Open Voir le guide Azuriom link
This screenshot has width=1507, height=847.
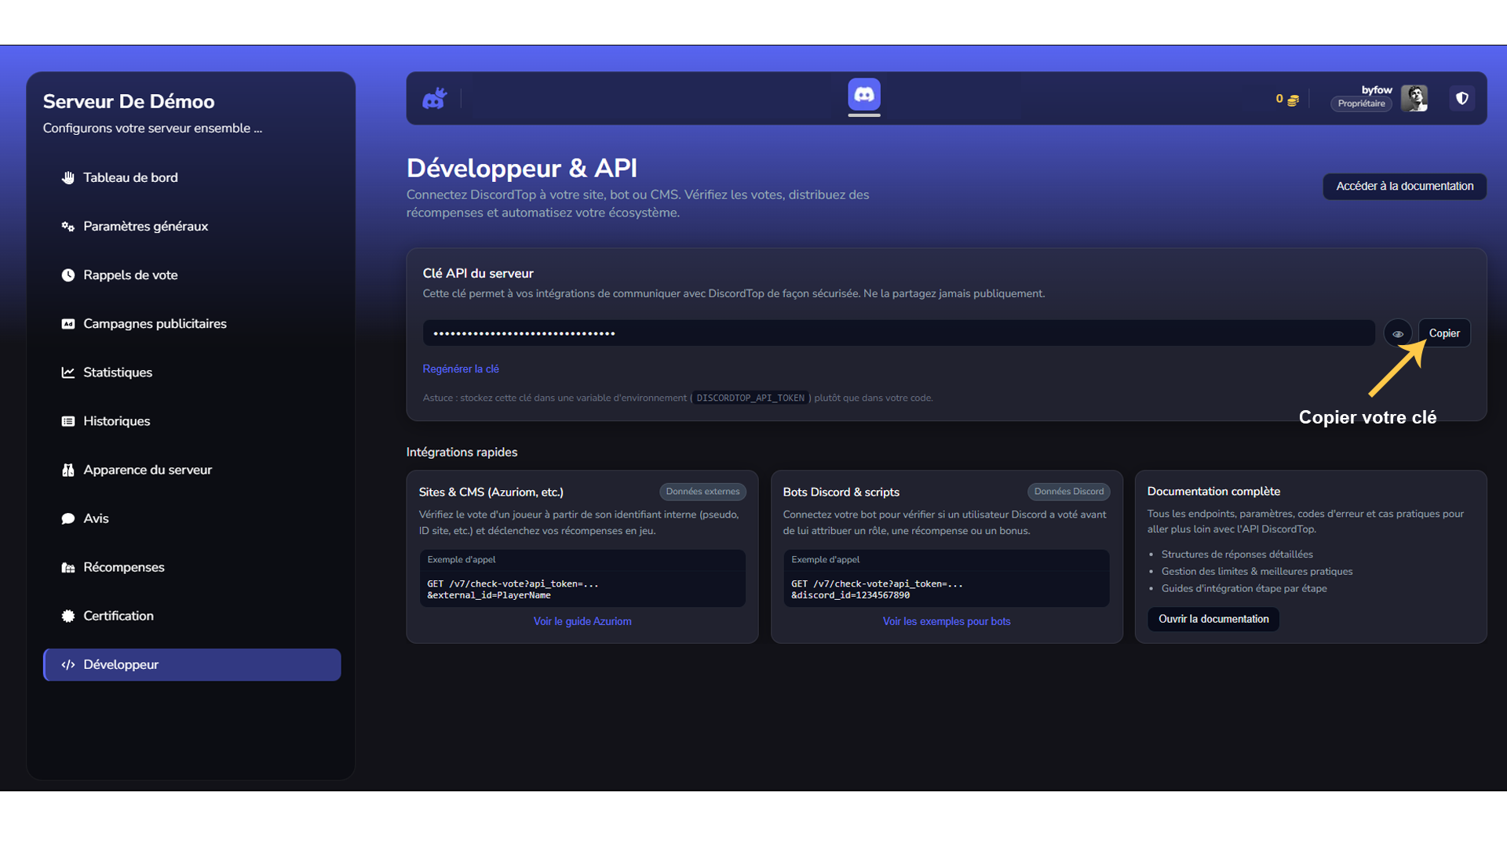(582, 621)
